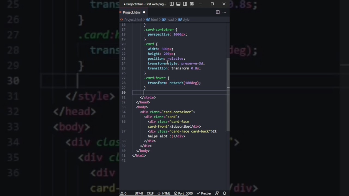Split the editor to the right
This screenshot has height=196, width=349.
[x=218, y=12]
